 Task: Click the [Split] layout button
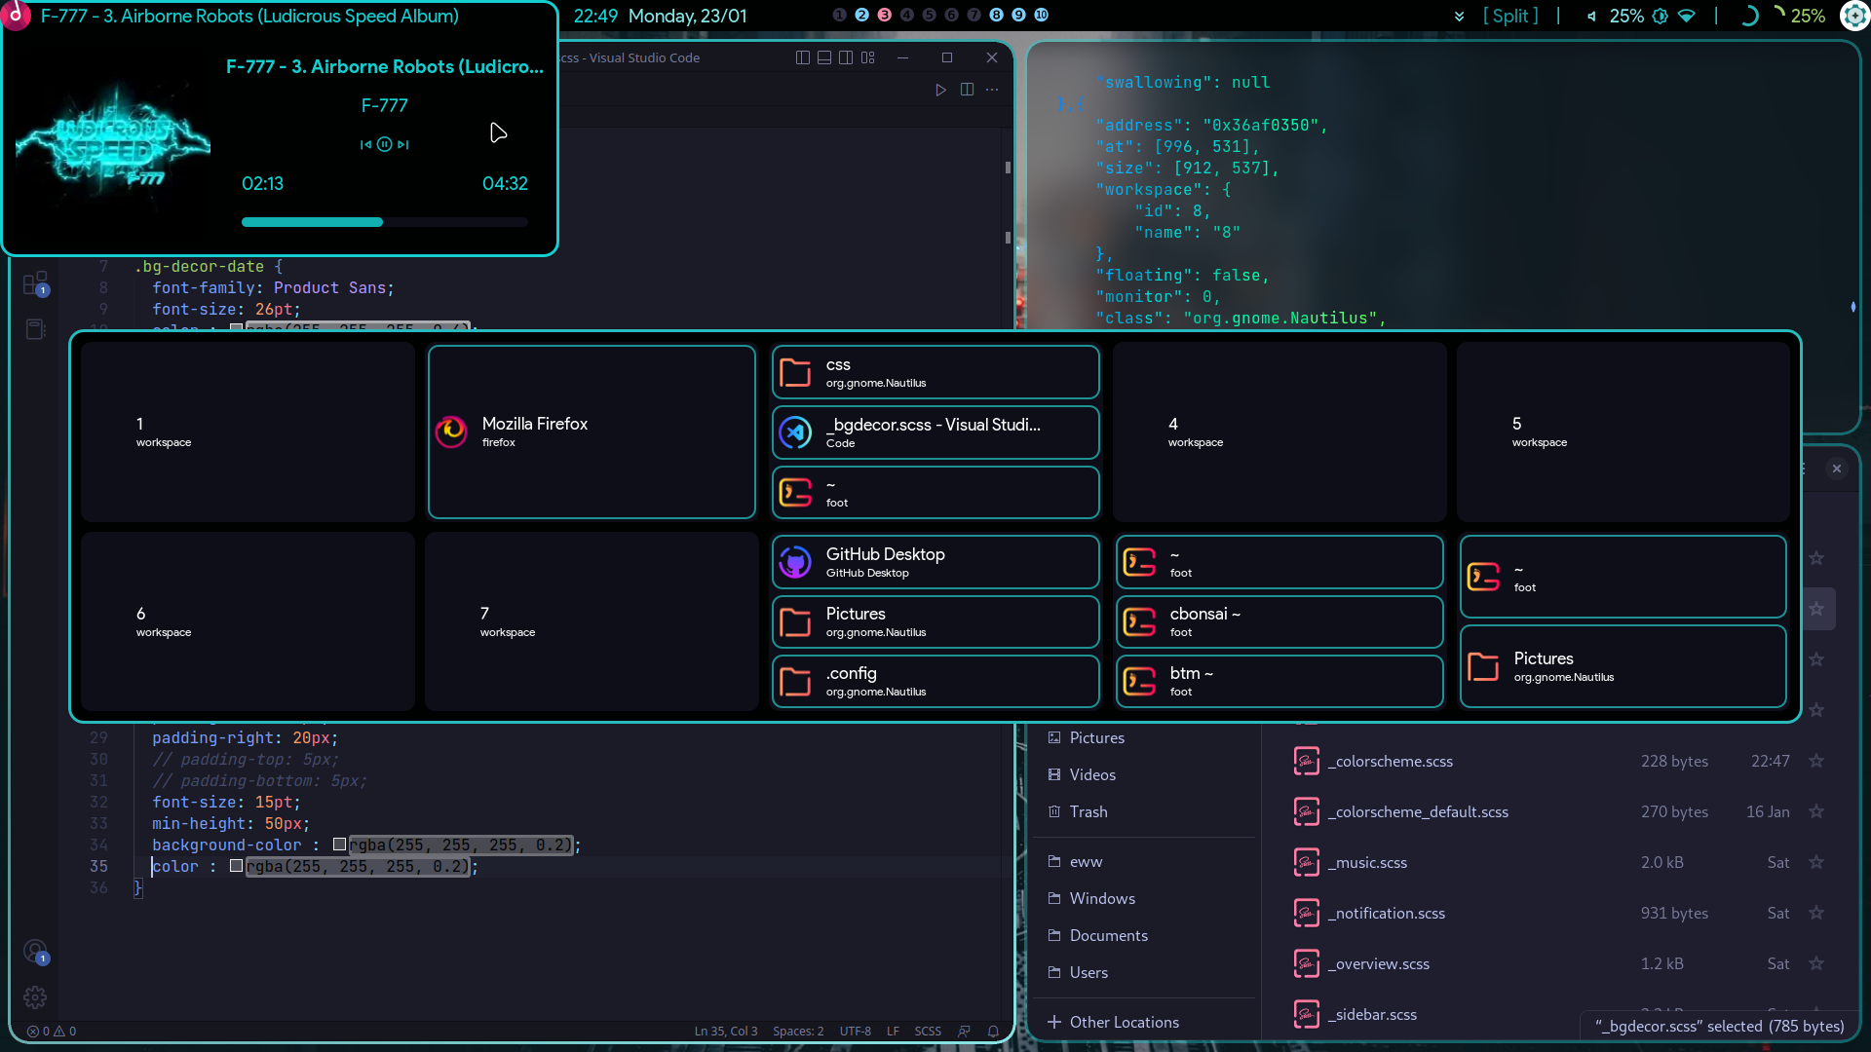pos(1510,16)
